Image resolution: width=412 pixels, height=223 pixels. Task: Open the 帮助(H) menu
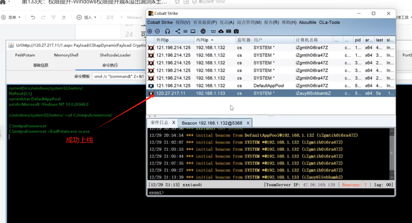(289, 22)
